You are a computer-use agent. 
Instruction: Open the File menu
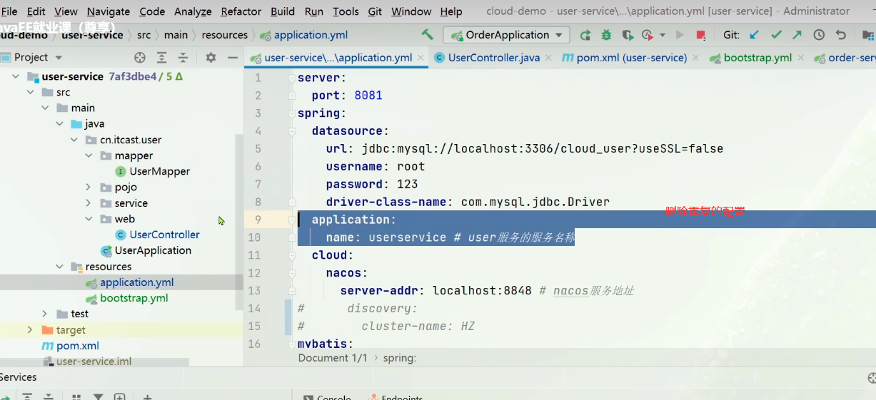[9, 11]
